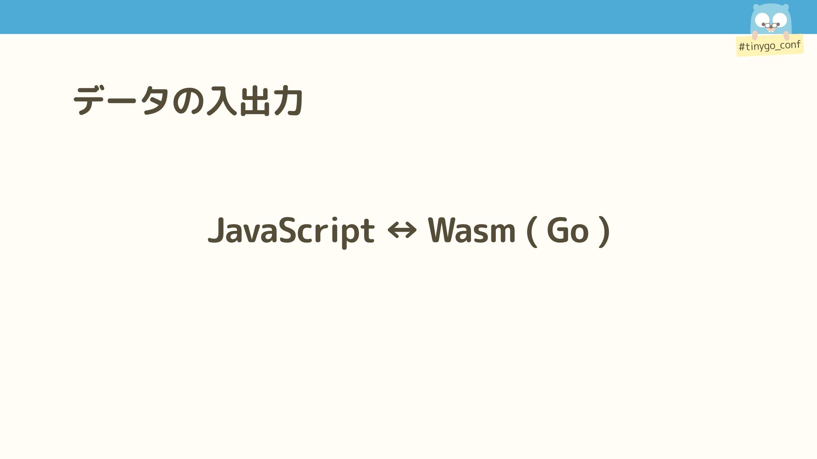Select the 力 character in the title
This screenshot has height=459, width=817.
pyautogui.click(x=289, y=101)
